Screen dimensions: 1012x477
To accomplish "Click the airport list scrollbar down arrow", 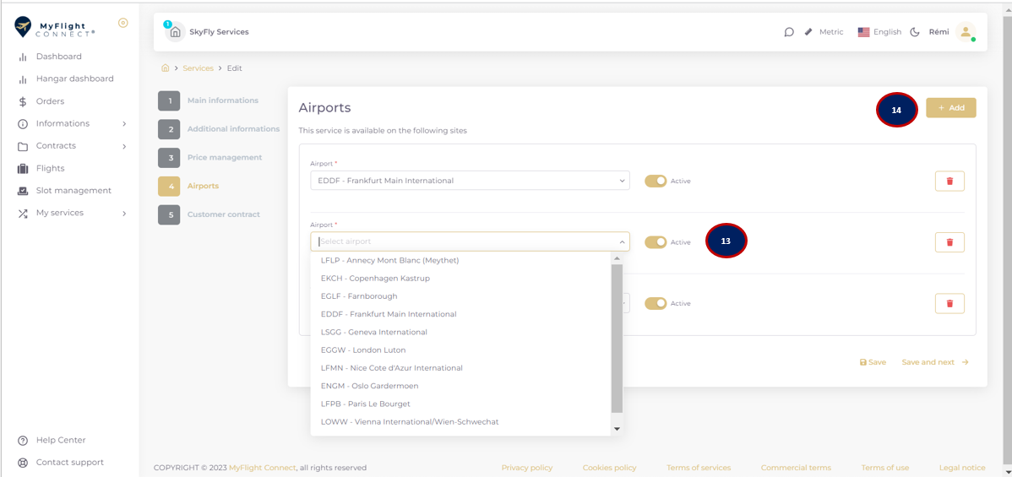I will pyautogui.click(x=617, y=429).
